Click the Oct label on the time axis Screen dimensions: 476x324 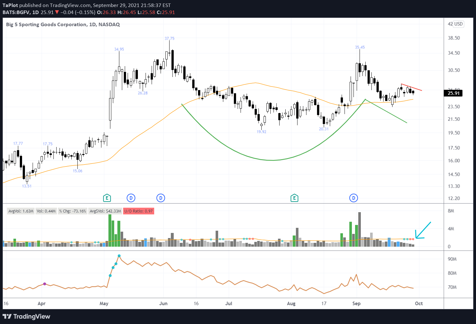point(419,304)
